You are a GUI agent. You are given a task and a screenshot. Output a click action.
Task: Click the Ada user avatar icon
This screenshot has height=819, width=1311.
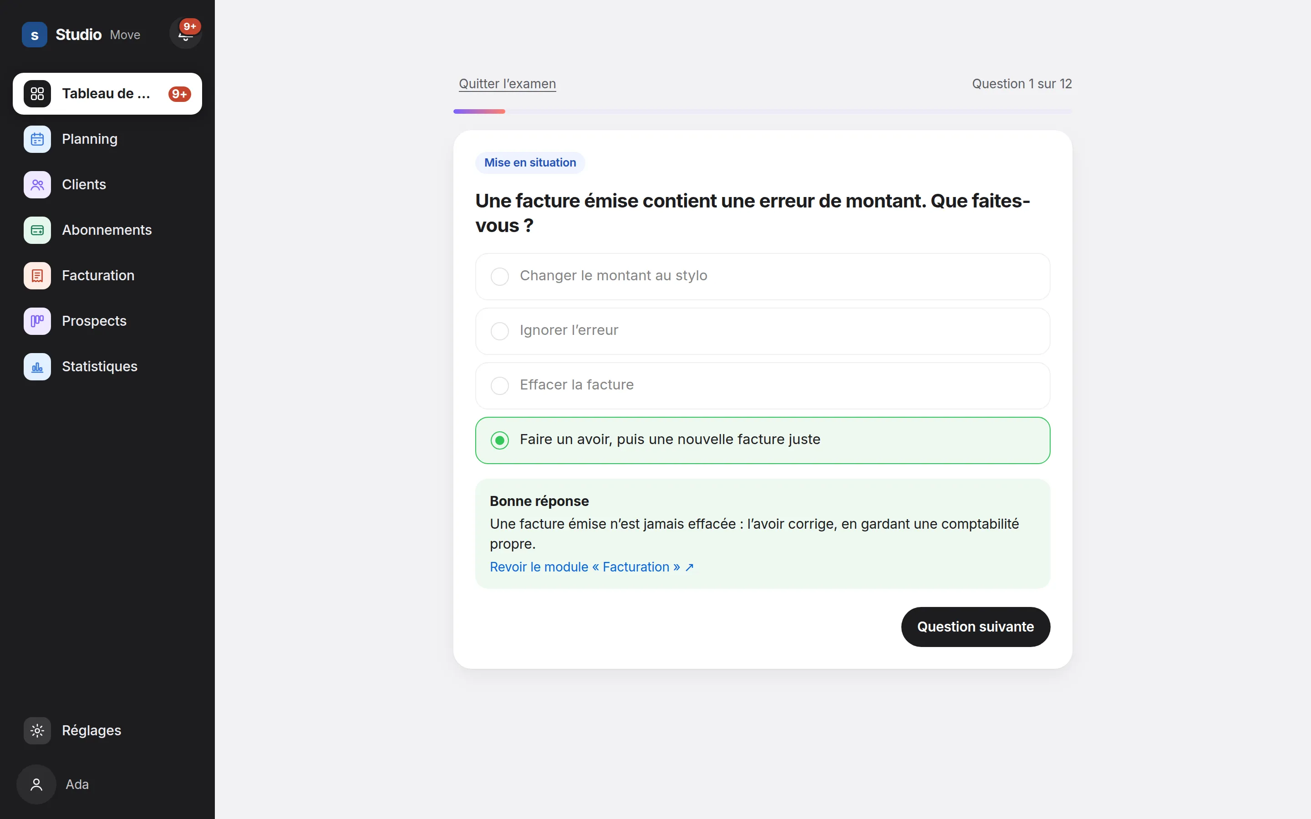pos(36,784)
